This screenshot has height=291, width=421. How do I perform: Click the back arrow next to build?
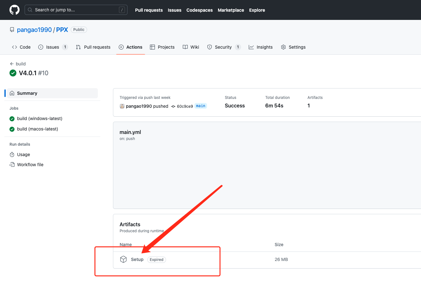click(12, 64)
